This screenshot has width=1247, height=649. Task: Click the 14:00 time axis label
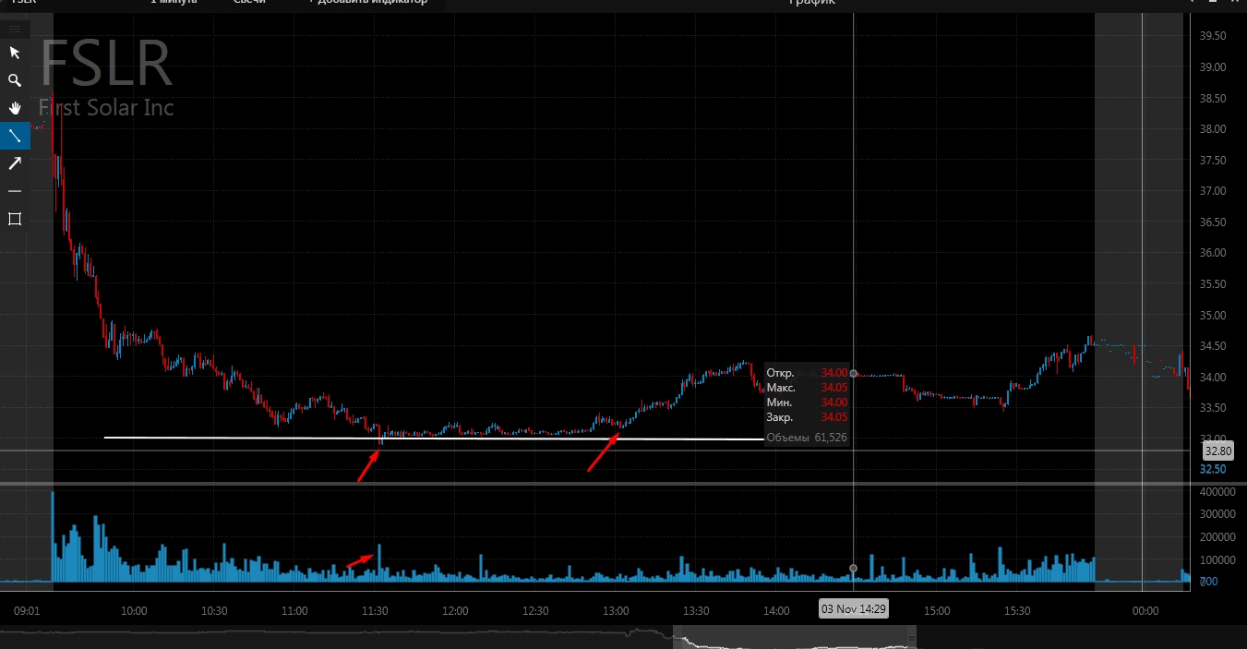(x=776, y=611)
